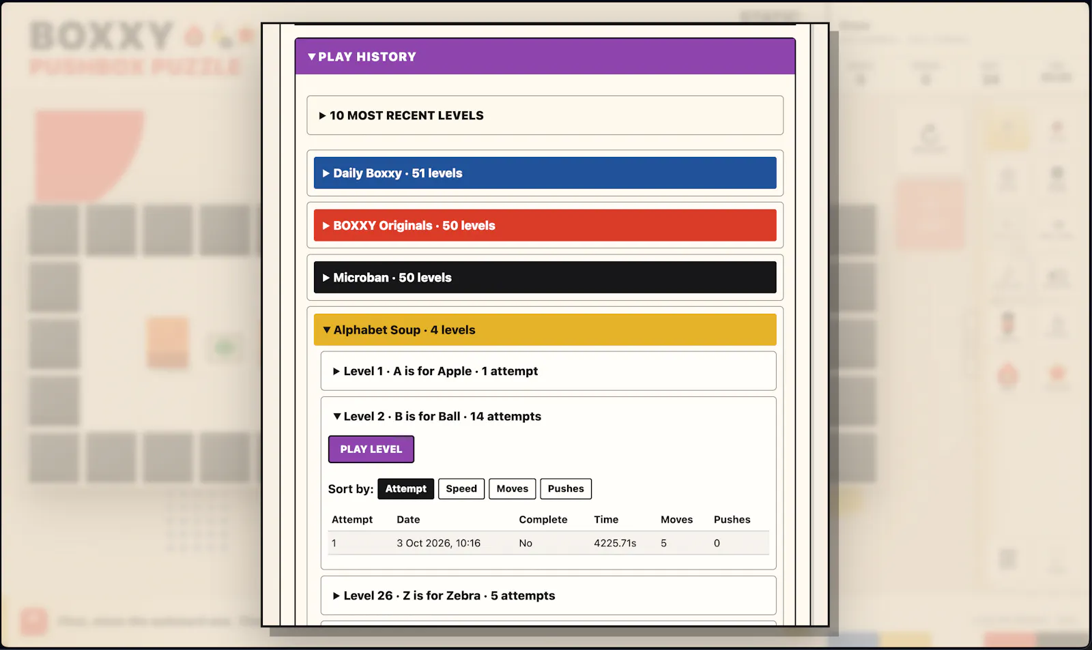
Task: Click the Time column header
Action: click(606, 520)
